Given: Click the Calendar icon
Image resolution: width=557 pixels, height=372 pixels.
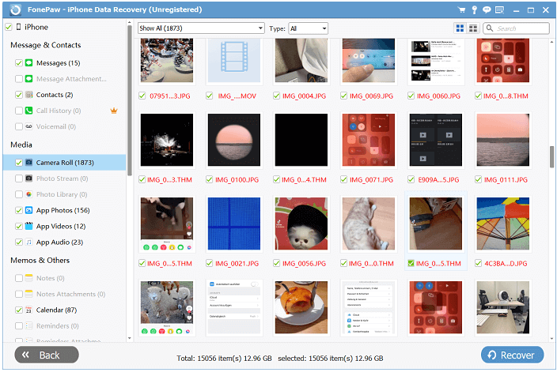Looking at the screenshot, I should click(x=29, y=310).
